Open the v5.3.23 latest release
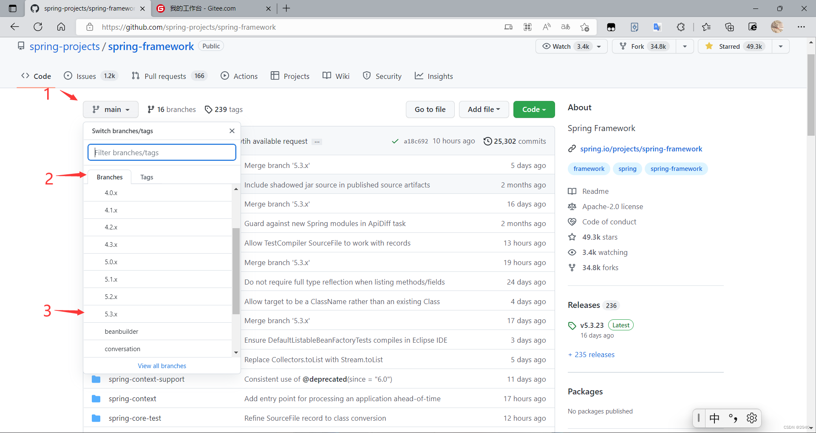 click(x=592, y=325)
